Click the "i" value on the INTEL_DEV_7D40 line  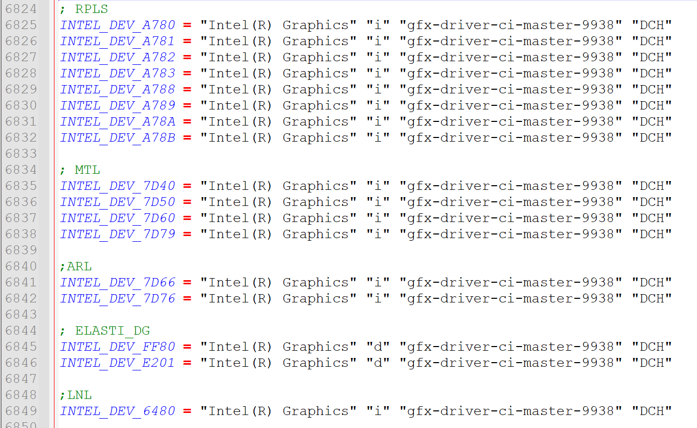378,186
